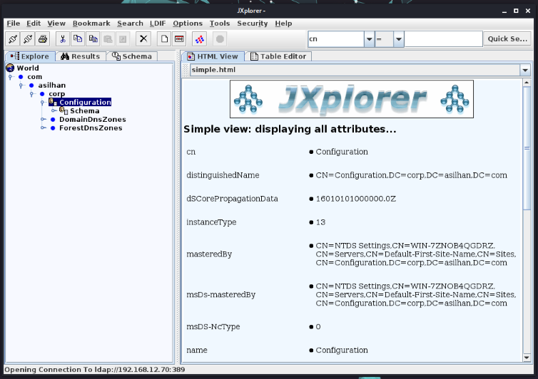The width and height of the screenshot is (538, 379).
Task: Click the Connect to LDAP server icon
Action: click(13, 38)
